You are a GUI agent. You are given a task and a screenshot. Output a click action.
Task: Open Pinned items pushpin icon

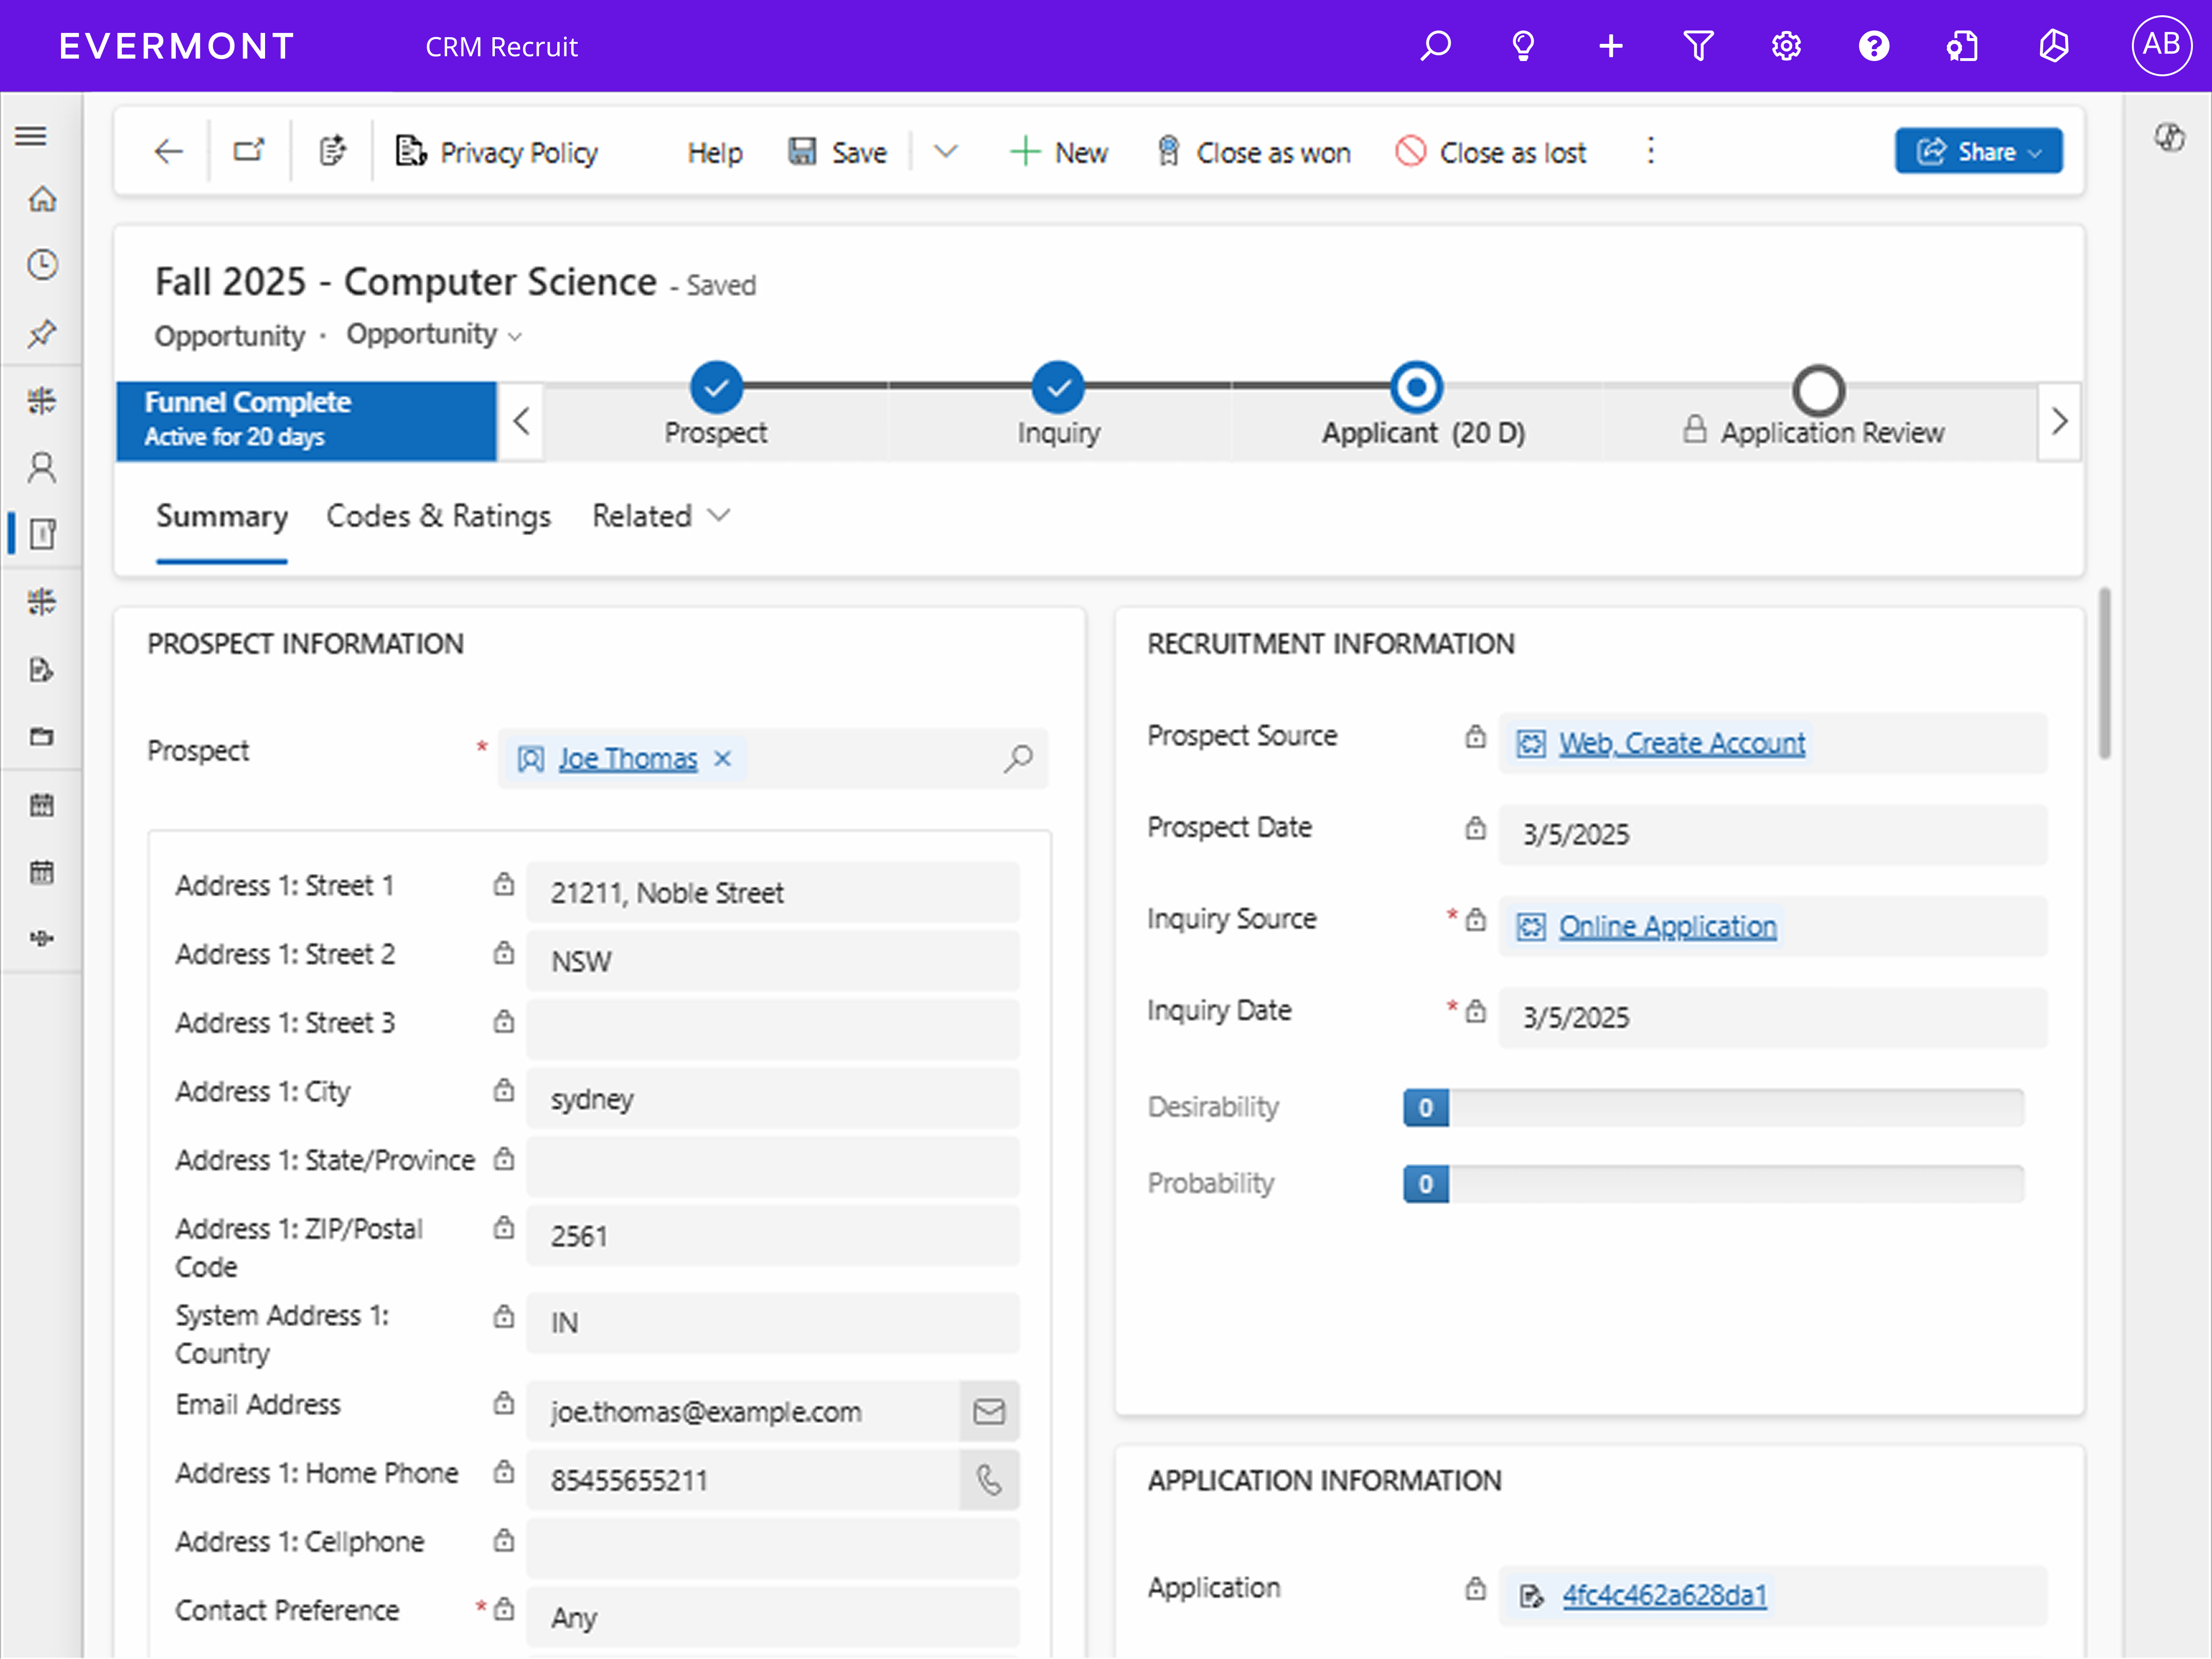[42, 333]
